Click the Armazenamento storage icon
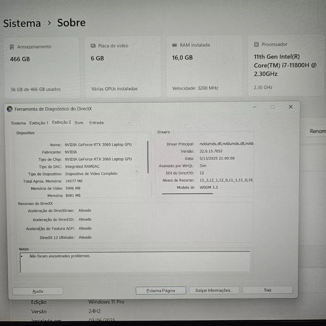Image resolution: width=326 pixels, height=326 pixels. (x=12, y=47)
